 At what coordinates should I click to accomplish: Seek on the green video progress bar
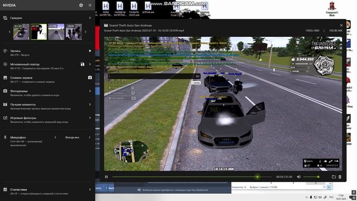tap(192, 177)
